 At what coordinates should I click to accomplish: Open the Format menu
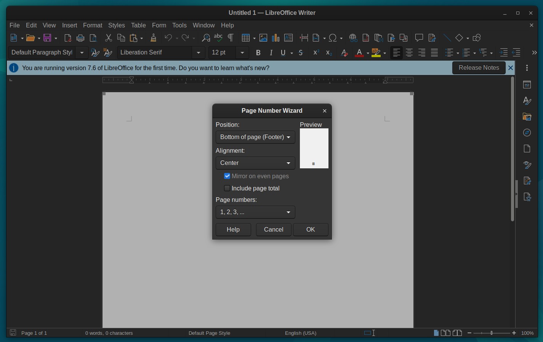coord(93,25)
